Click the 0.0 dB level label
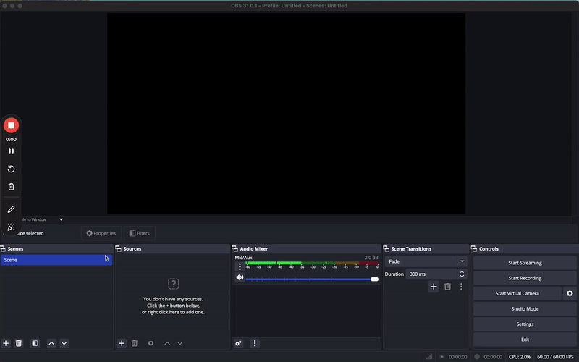Viewport: 579px width, 362px height. point(371,258)
